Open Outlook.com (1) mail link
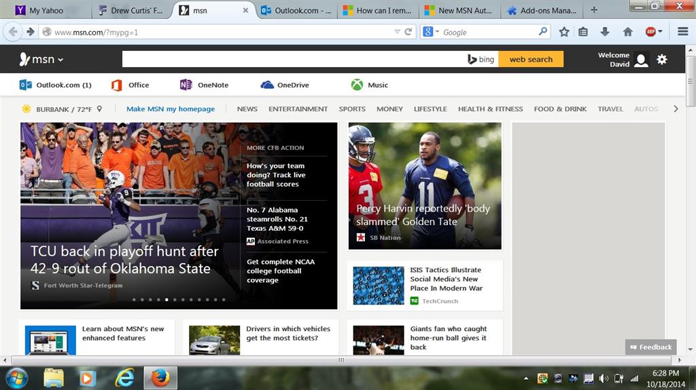This screenshot has width=696, height=390. [x=56, y=85]
